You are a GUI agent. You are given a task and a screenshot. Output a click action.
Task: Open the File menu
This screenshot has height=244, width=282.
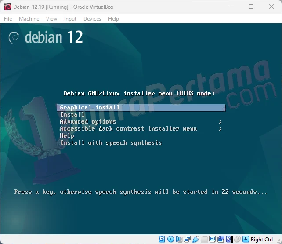click(x=8, y=19)
